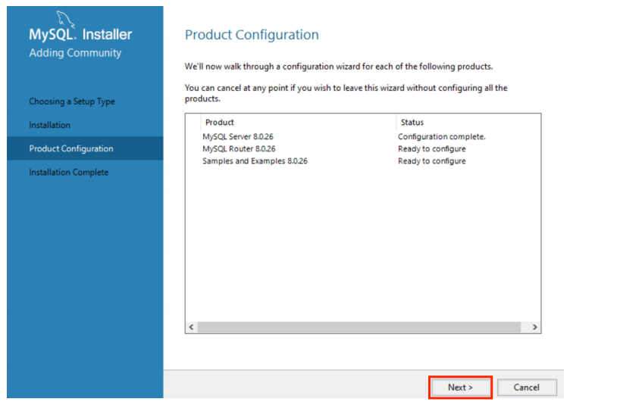The width and height of the screenshot is (623, 402).
Task: Select MySQL Server 8.0.26 row
Action: (x=363, y=136)
